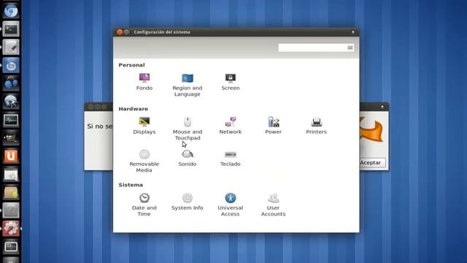This screenshot has width=467, height=263.
Task: Open Region and Language settings
Action: coord(188,85)
